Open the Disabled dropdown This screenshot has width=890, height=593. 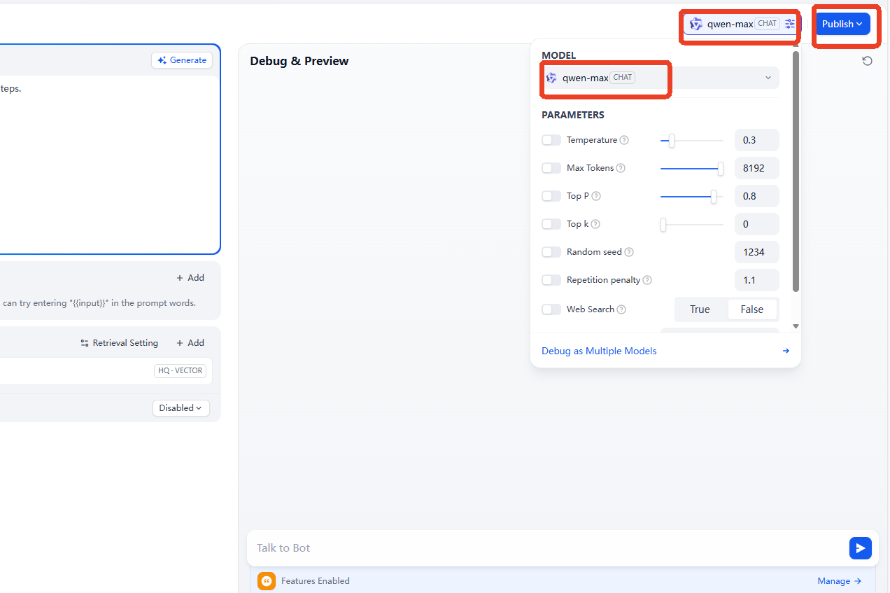point(181,408)
